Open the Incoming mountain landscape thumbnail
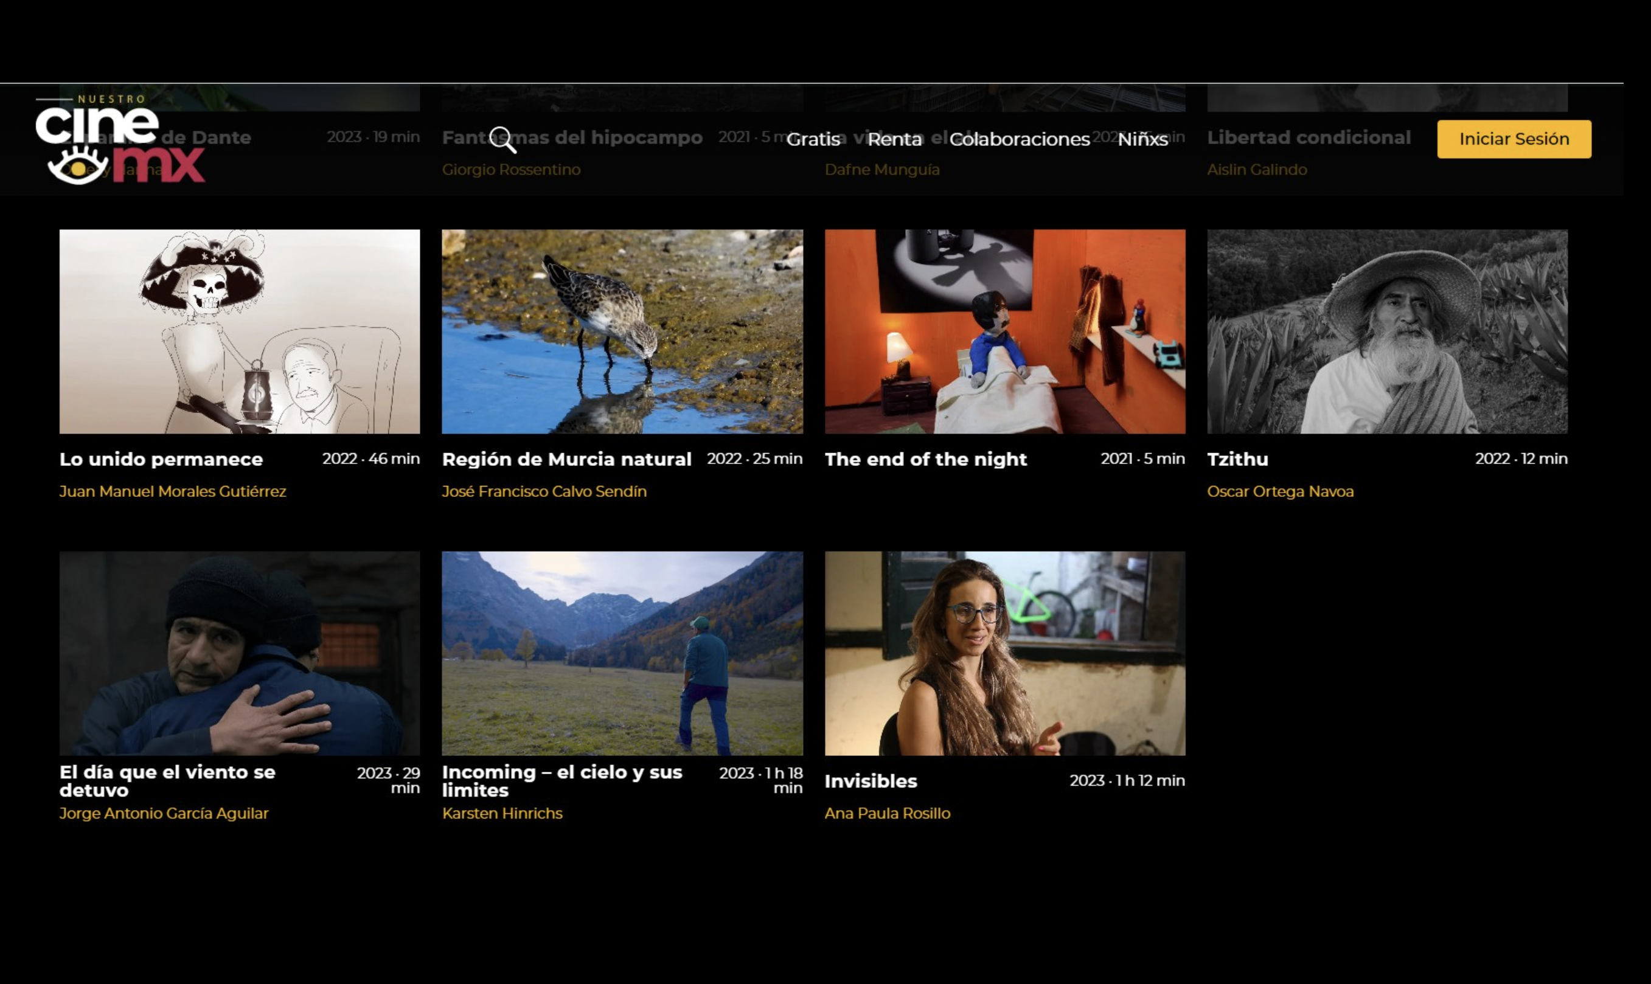 pos(622,653)
